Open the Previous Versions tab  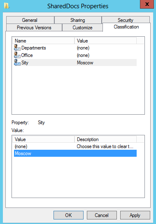(x=34, y=28)
